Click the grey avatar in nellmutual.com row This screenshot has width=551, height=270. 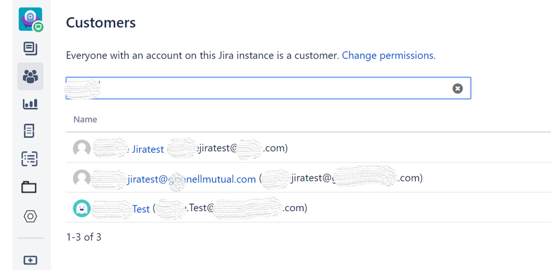pyautogui.click(x=82, y=178)
